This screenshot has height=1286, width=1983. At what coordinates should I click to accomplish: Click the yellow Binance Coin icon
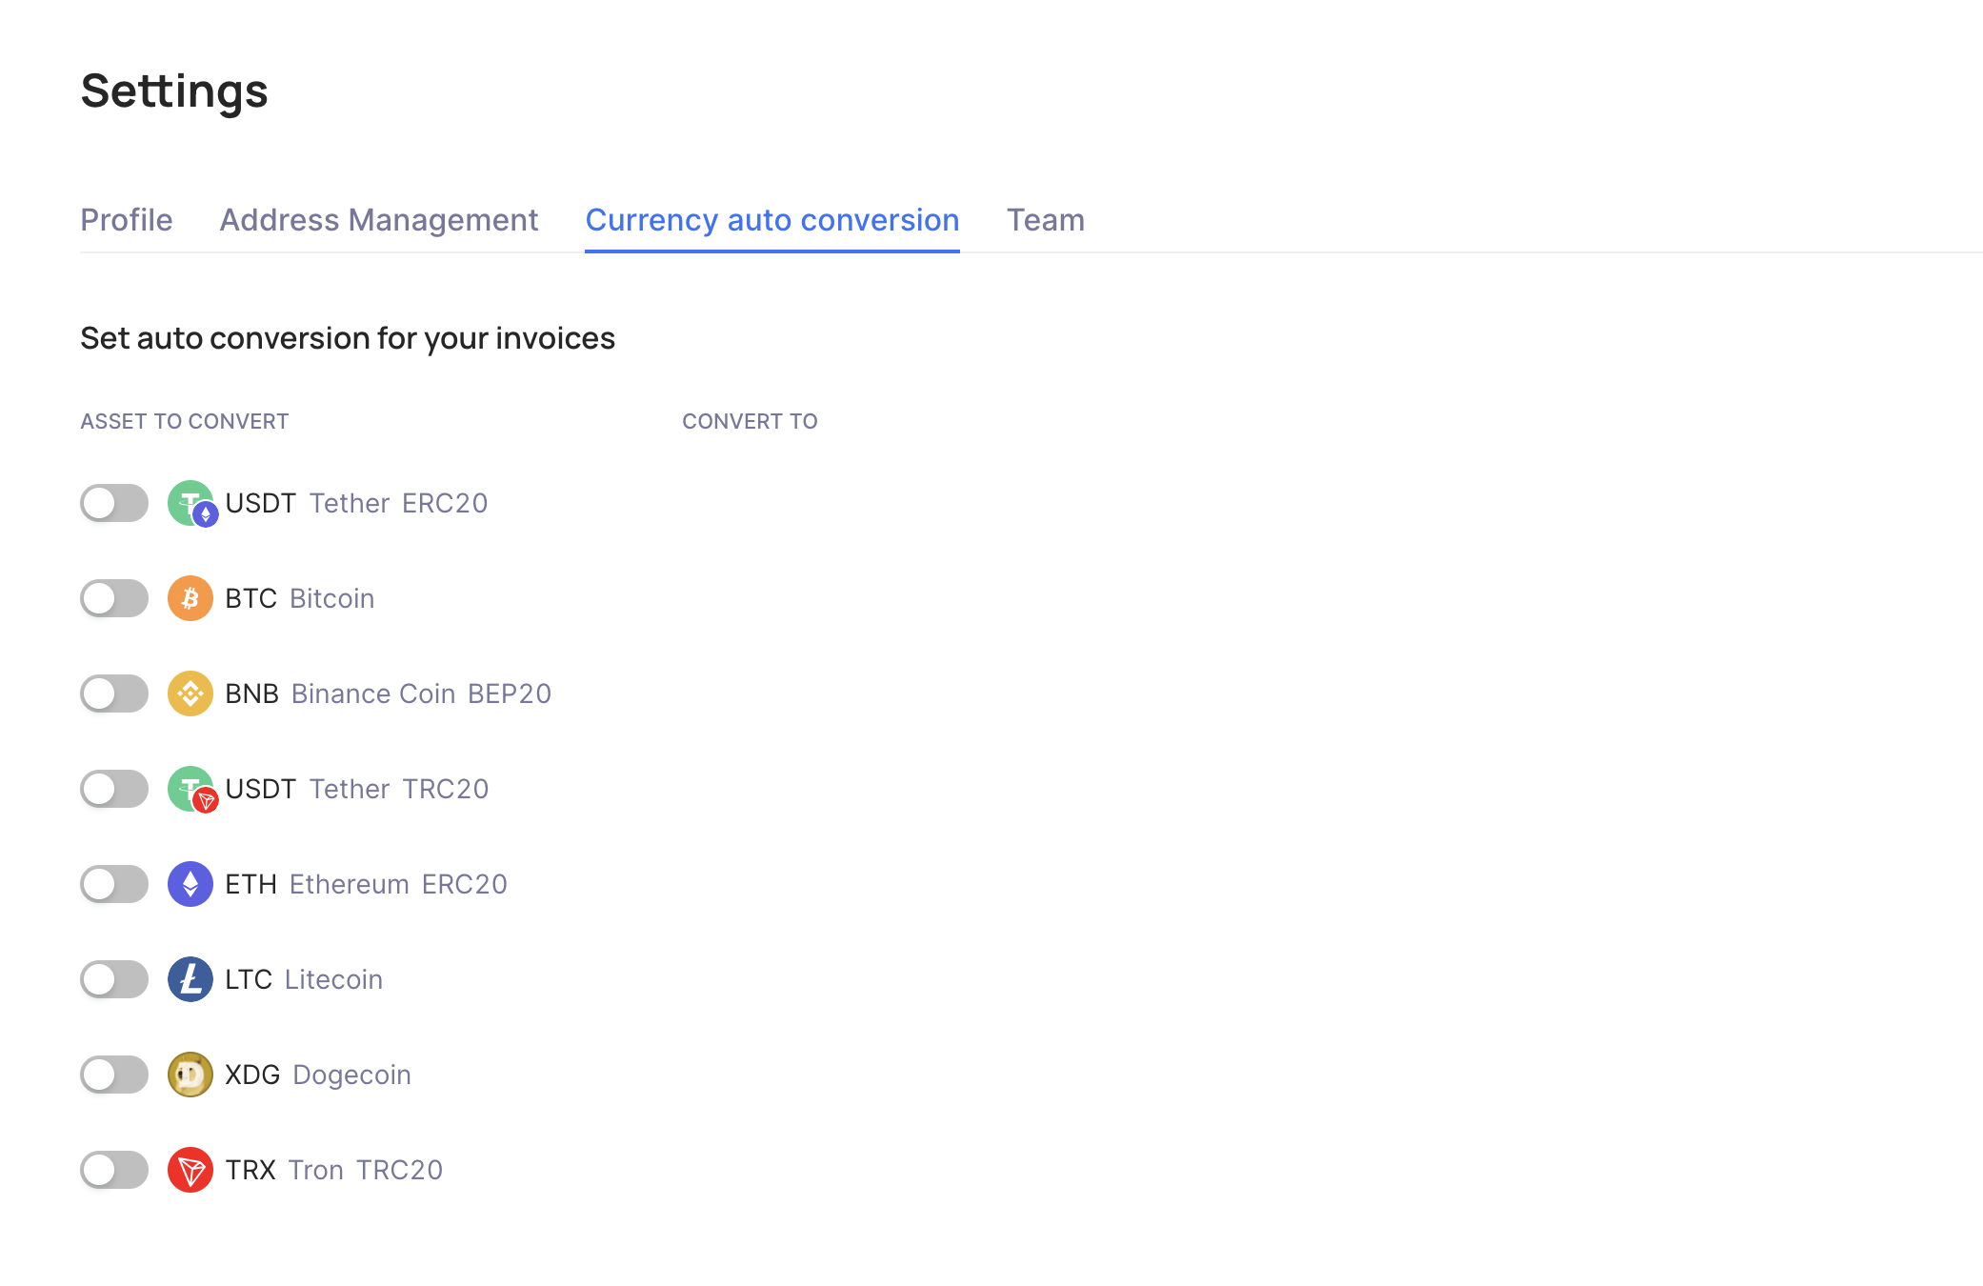(190, 693)
